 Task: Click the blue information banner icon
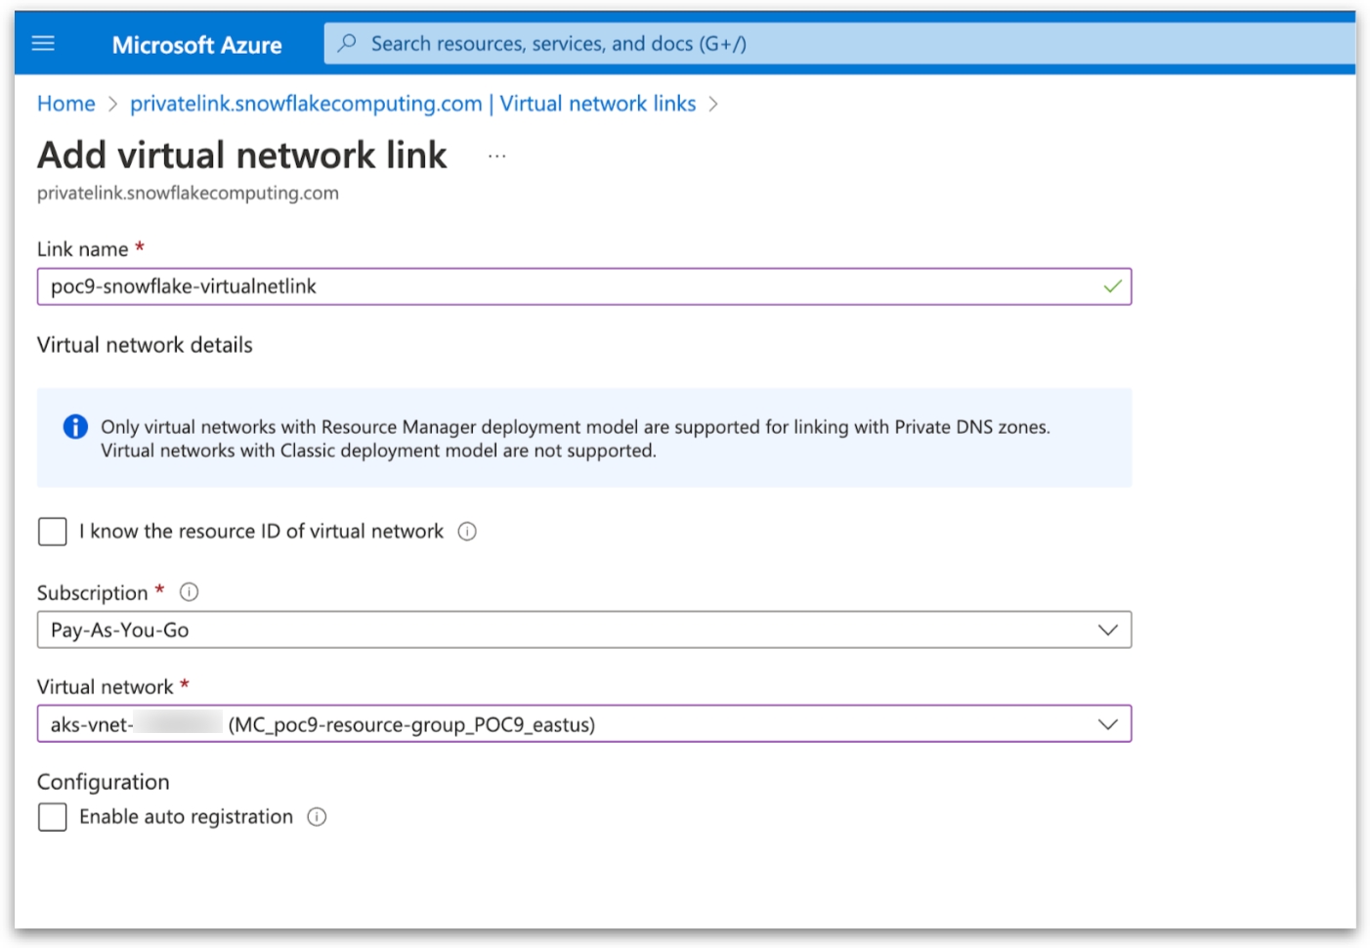[x=75, y=427]
